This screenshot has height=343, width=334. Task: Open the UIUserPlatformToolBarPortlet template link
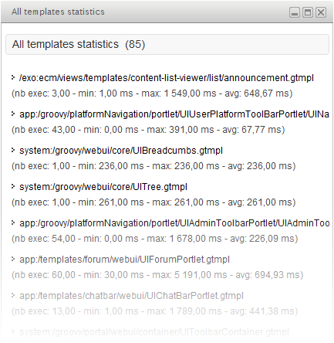click(x=174, y=114)
